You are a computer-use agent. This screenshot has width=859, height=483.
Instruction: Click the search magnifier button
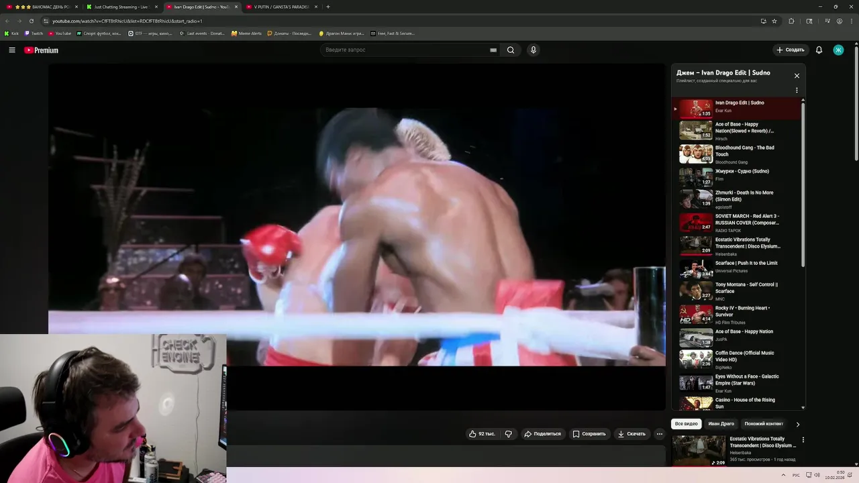click(511, 50)
